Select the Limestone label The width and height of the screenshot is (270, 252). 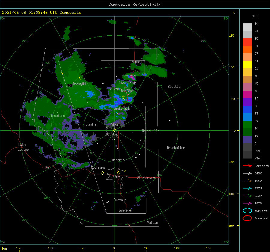pos(57,116)
